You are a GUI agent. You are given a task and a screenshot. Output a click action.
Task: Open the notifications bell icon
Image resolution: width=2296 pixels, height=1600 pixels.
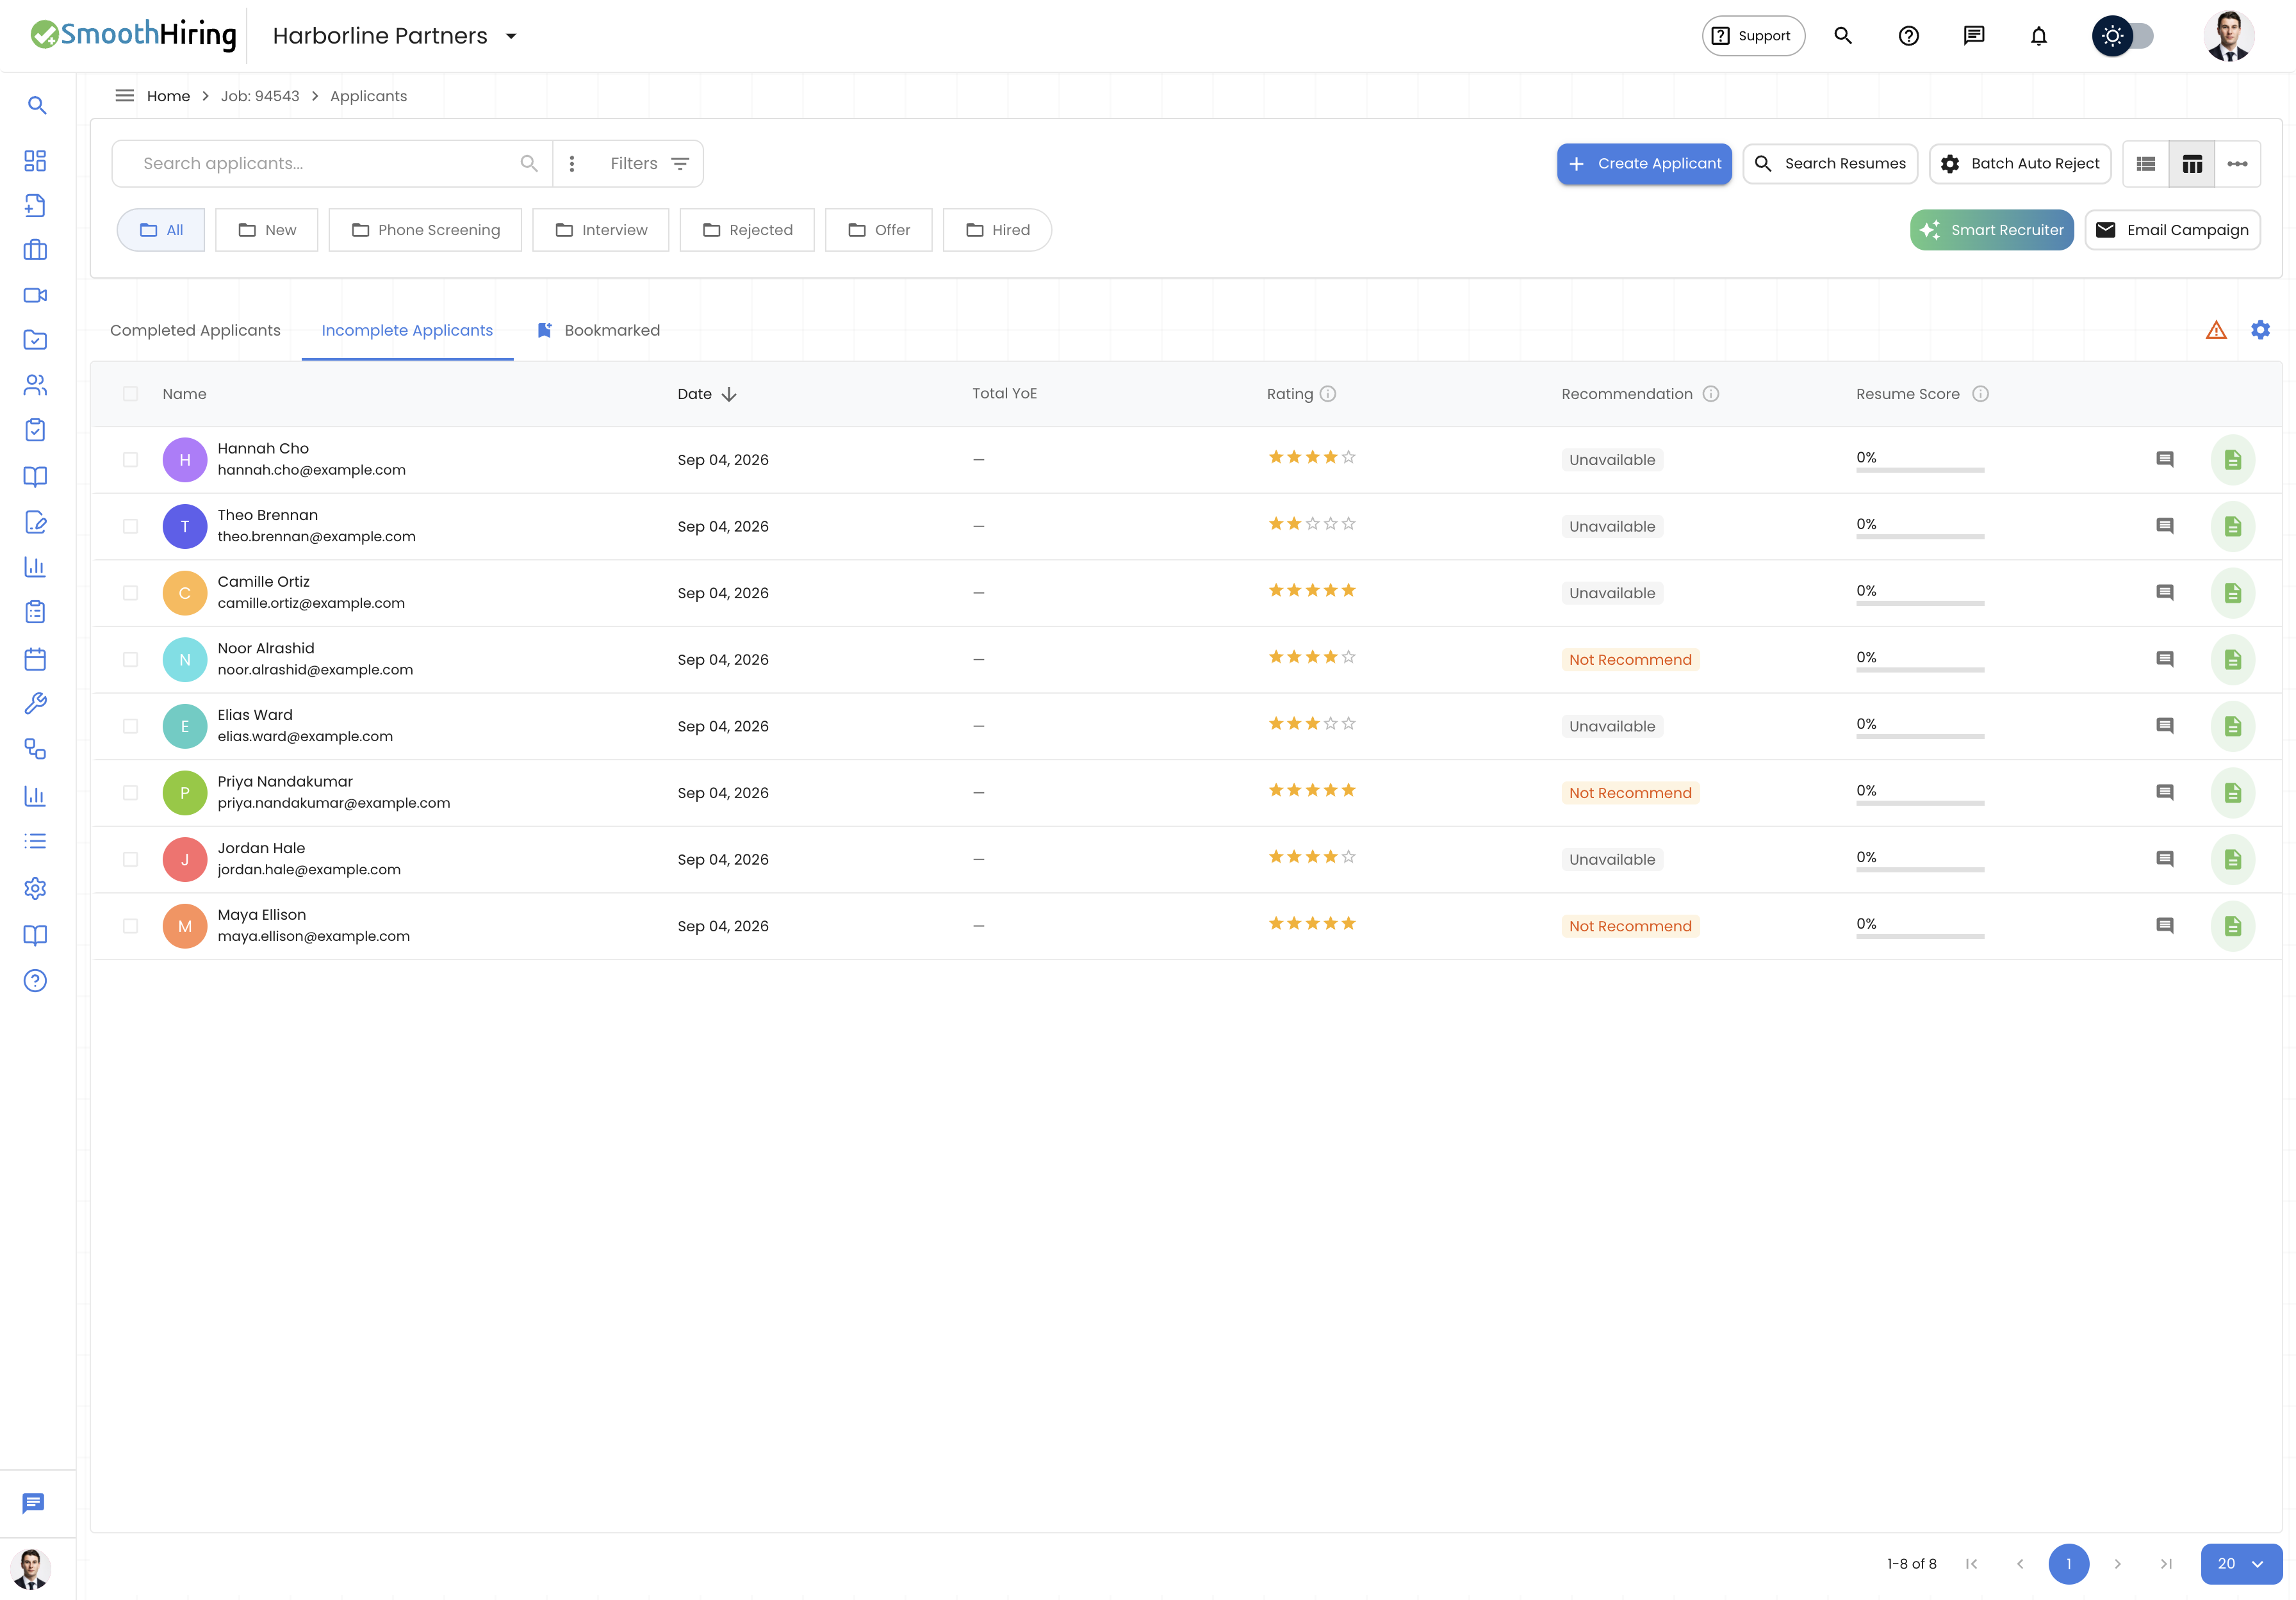pos(2038,36)
